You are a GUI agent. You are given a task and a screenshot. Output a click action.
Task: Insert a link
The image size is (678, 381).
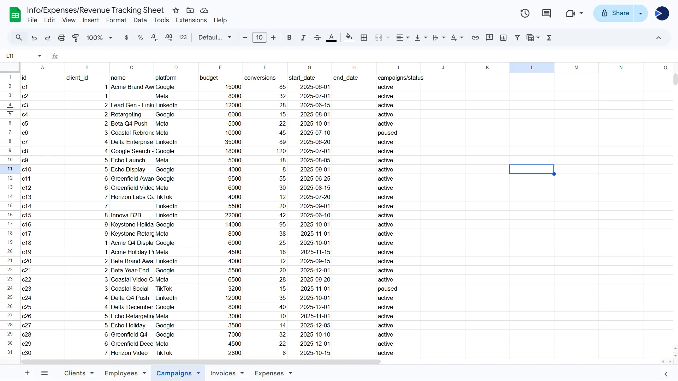click(x=475, y=37)
